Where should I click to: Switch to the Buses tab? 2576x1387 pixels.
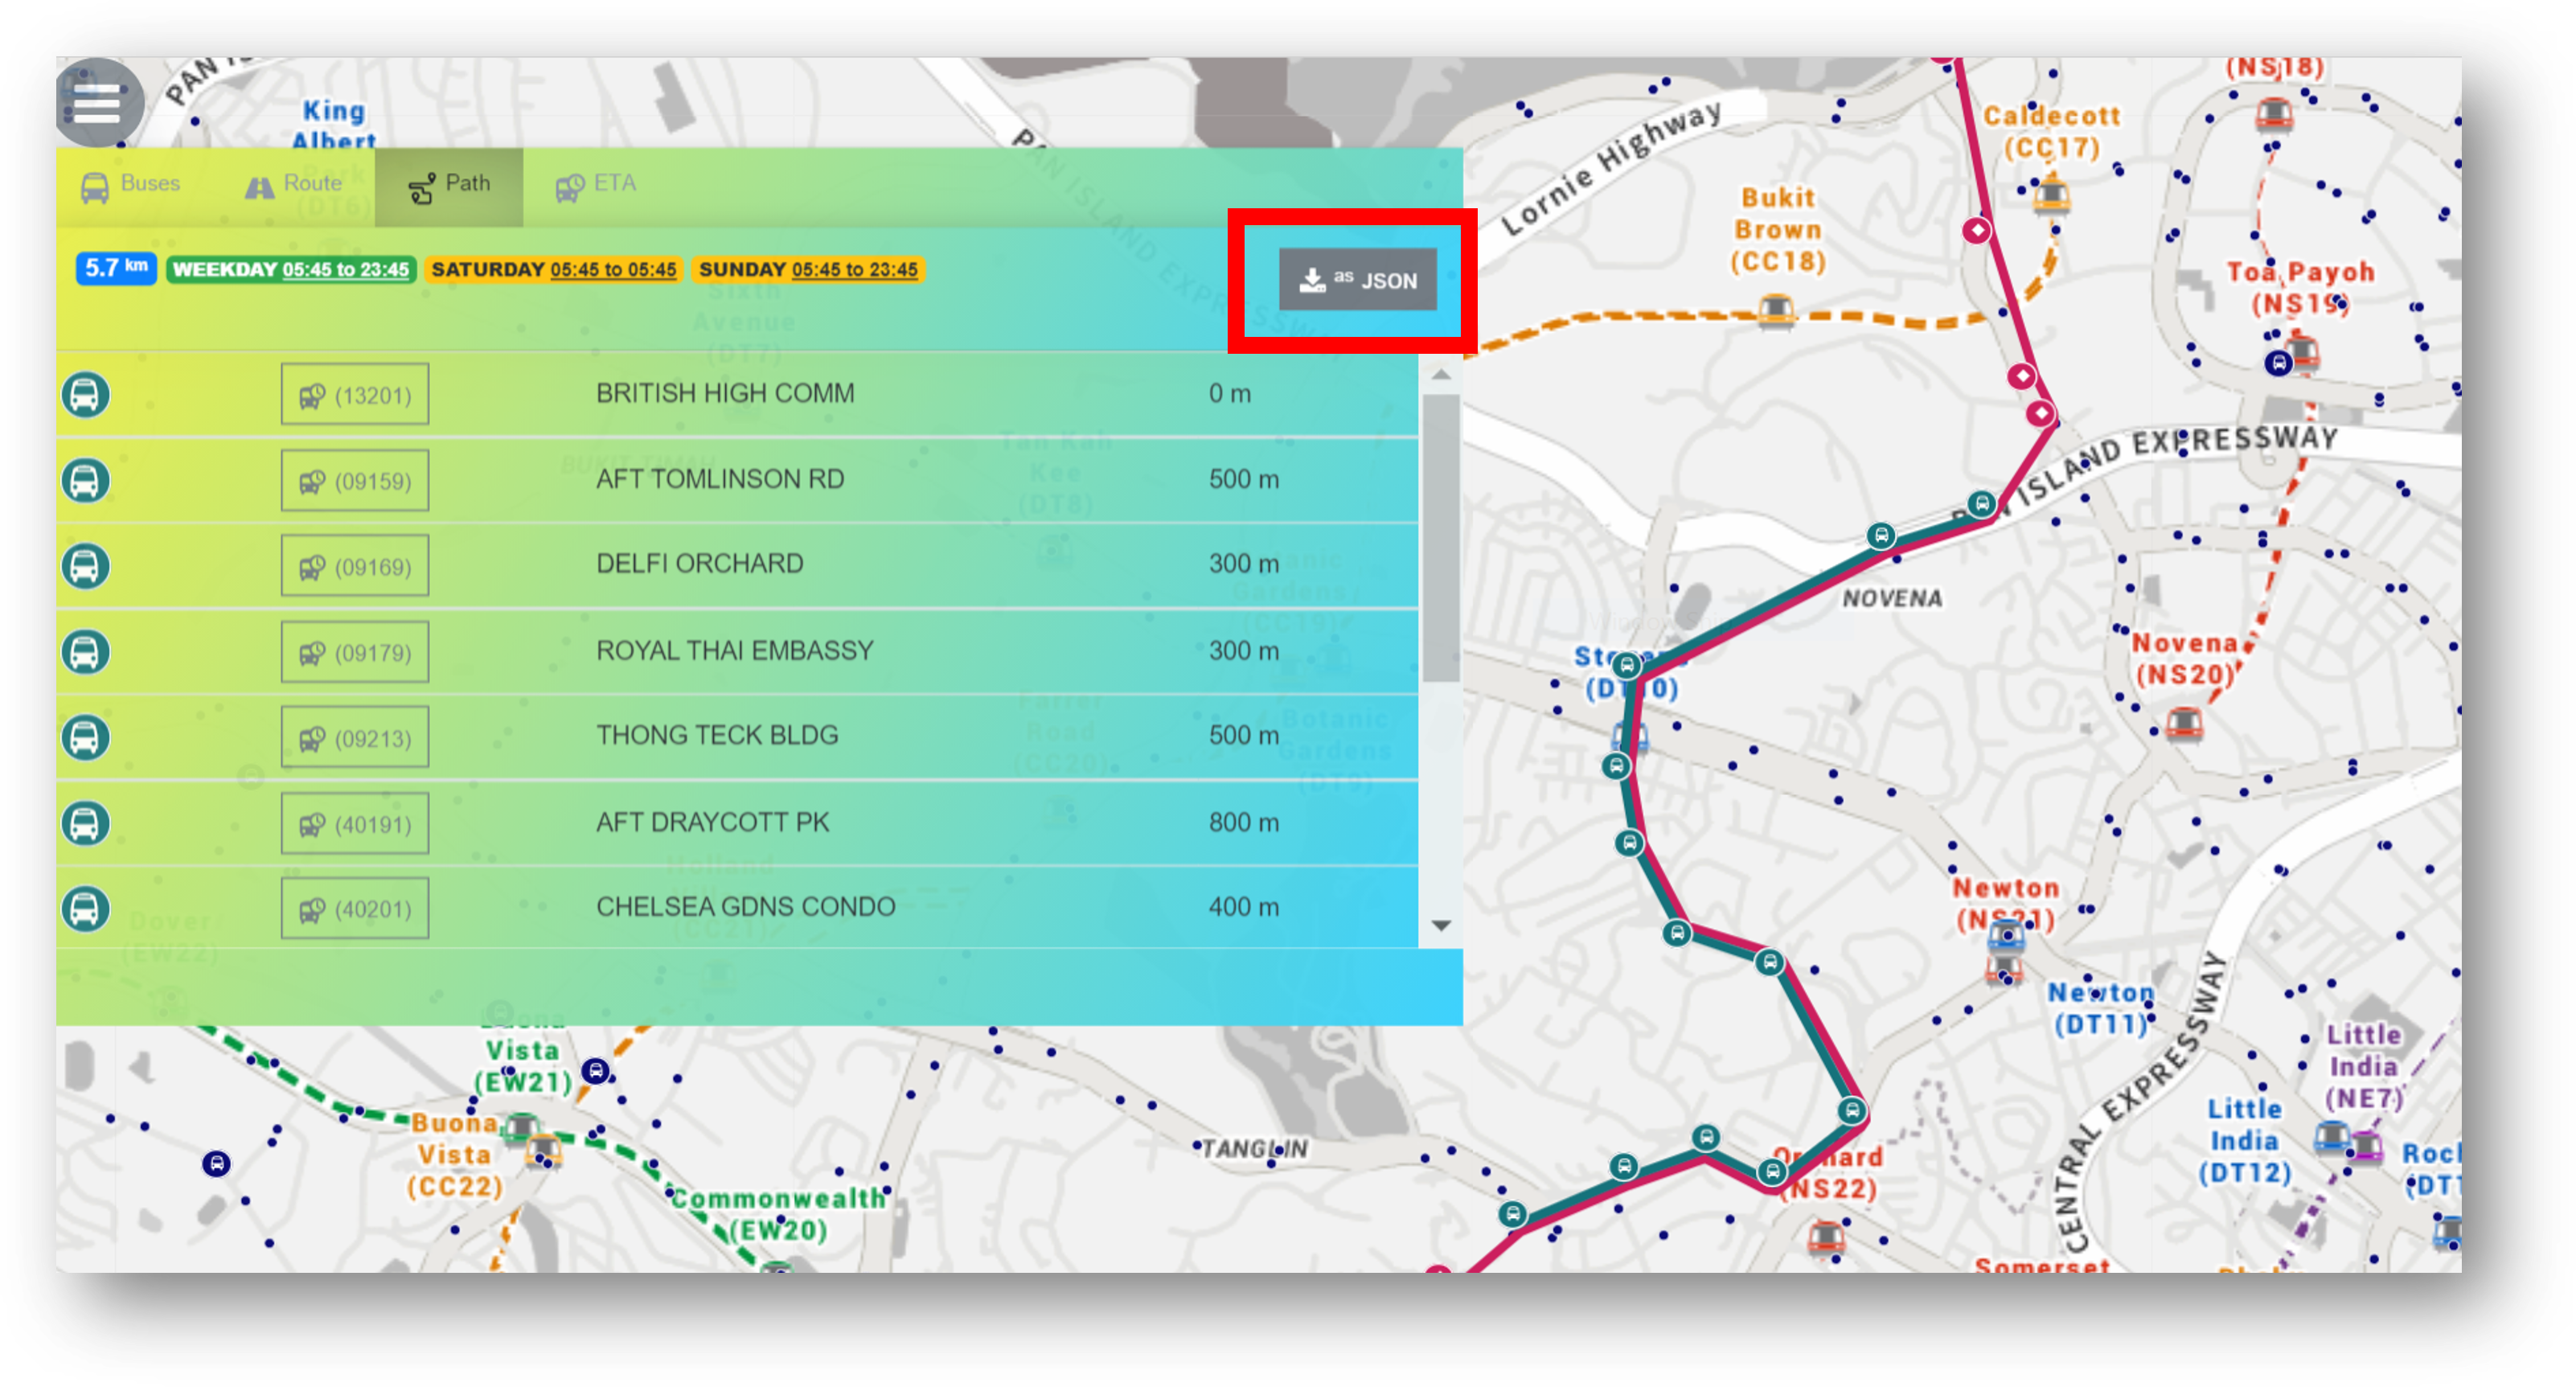pos(131,185)
